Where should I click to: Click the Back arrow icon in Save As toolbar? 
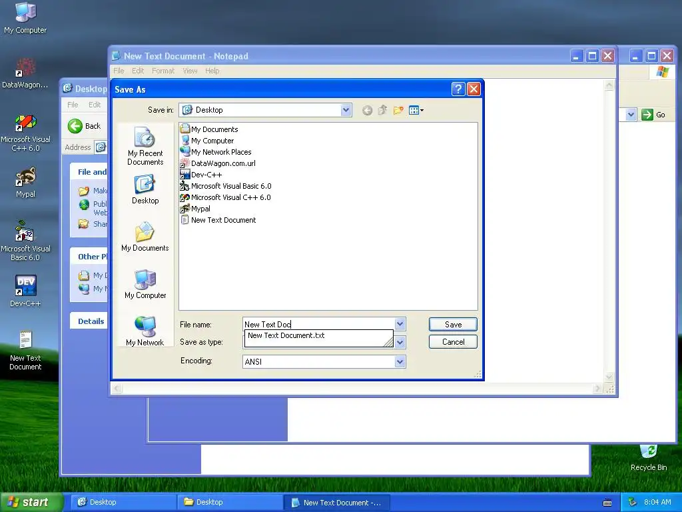click(367, 111)
